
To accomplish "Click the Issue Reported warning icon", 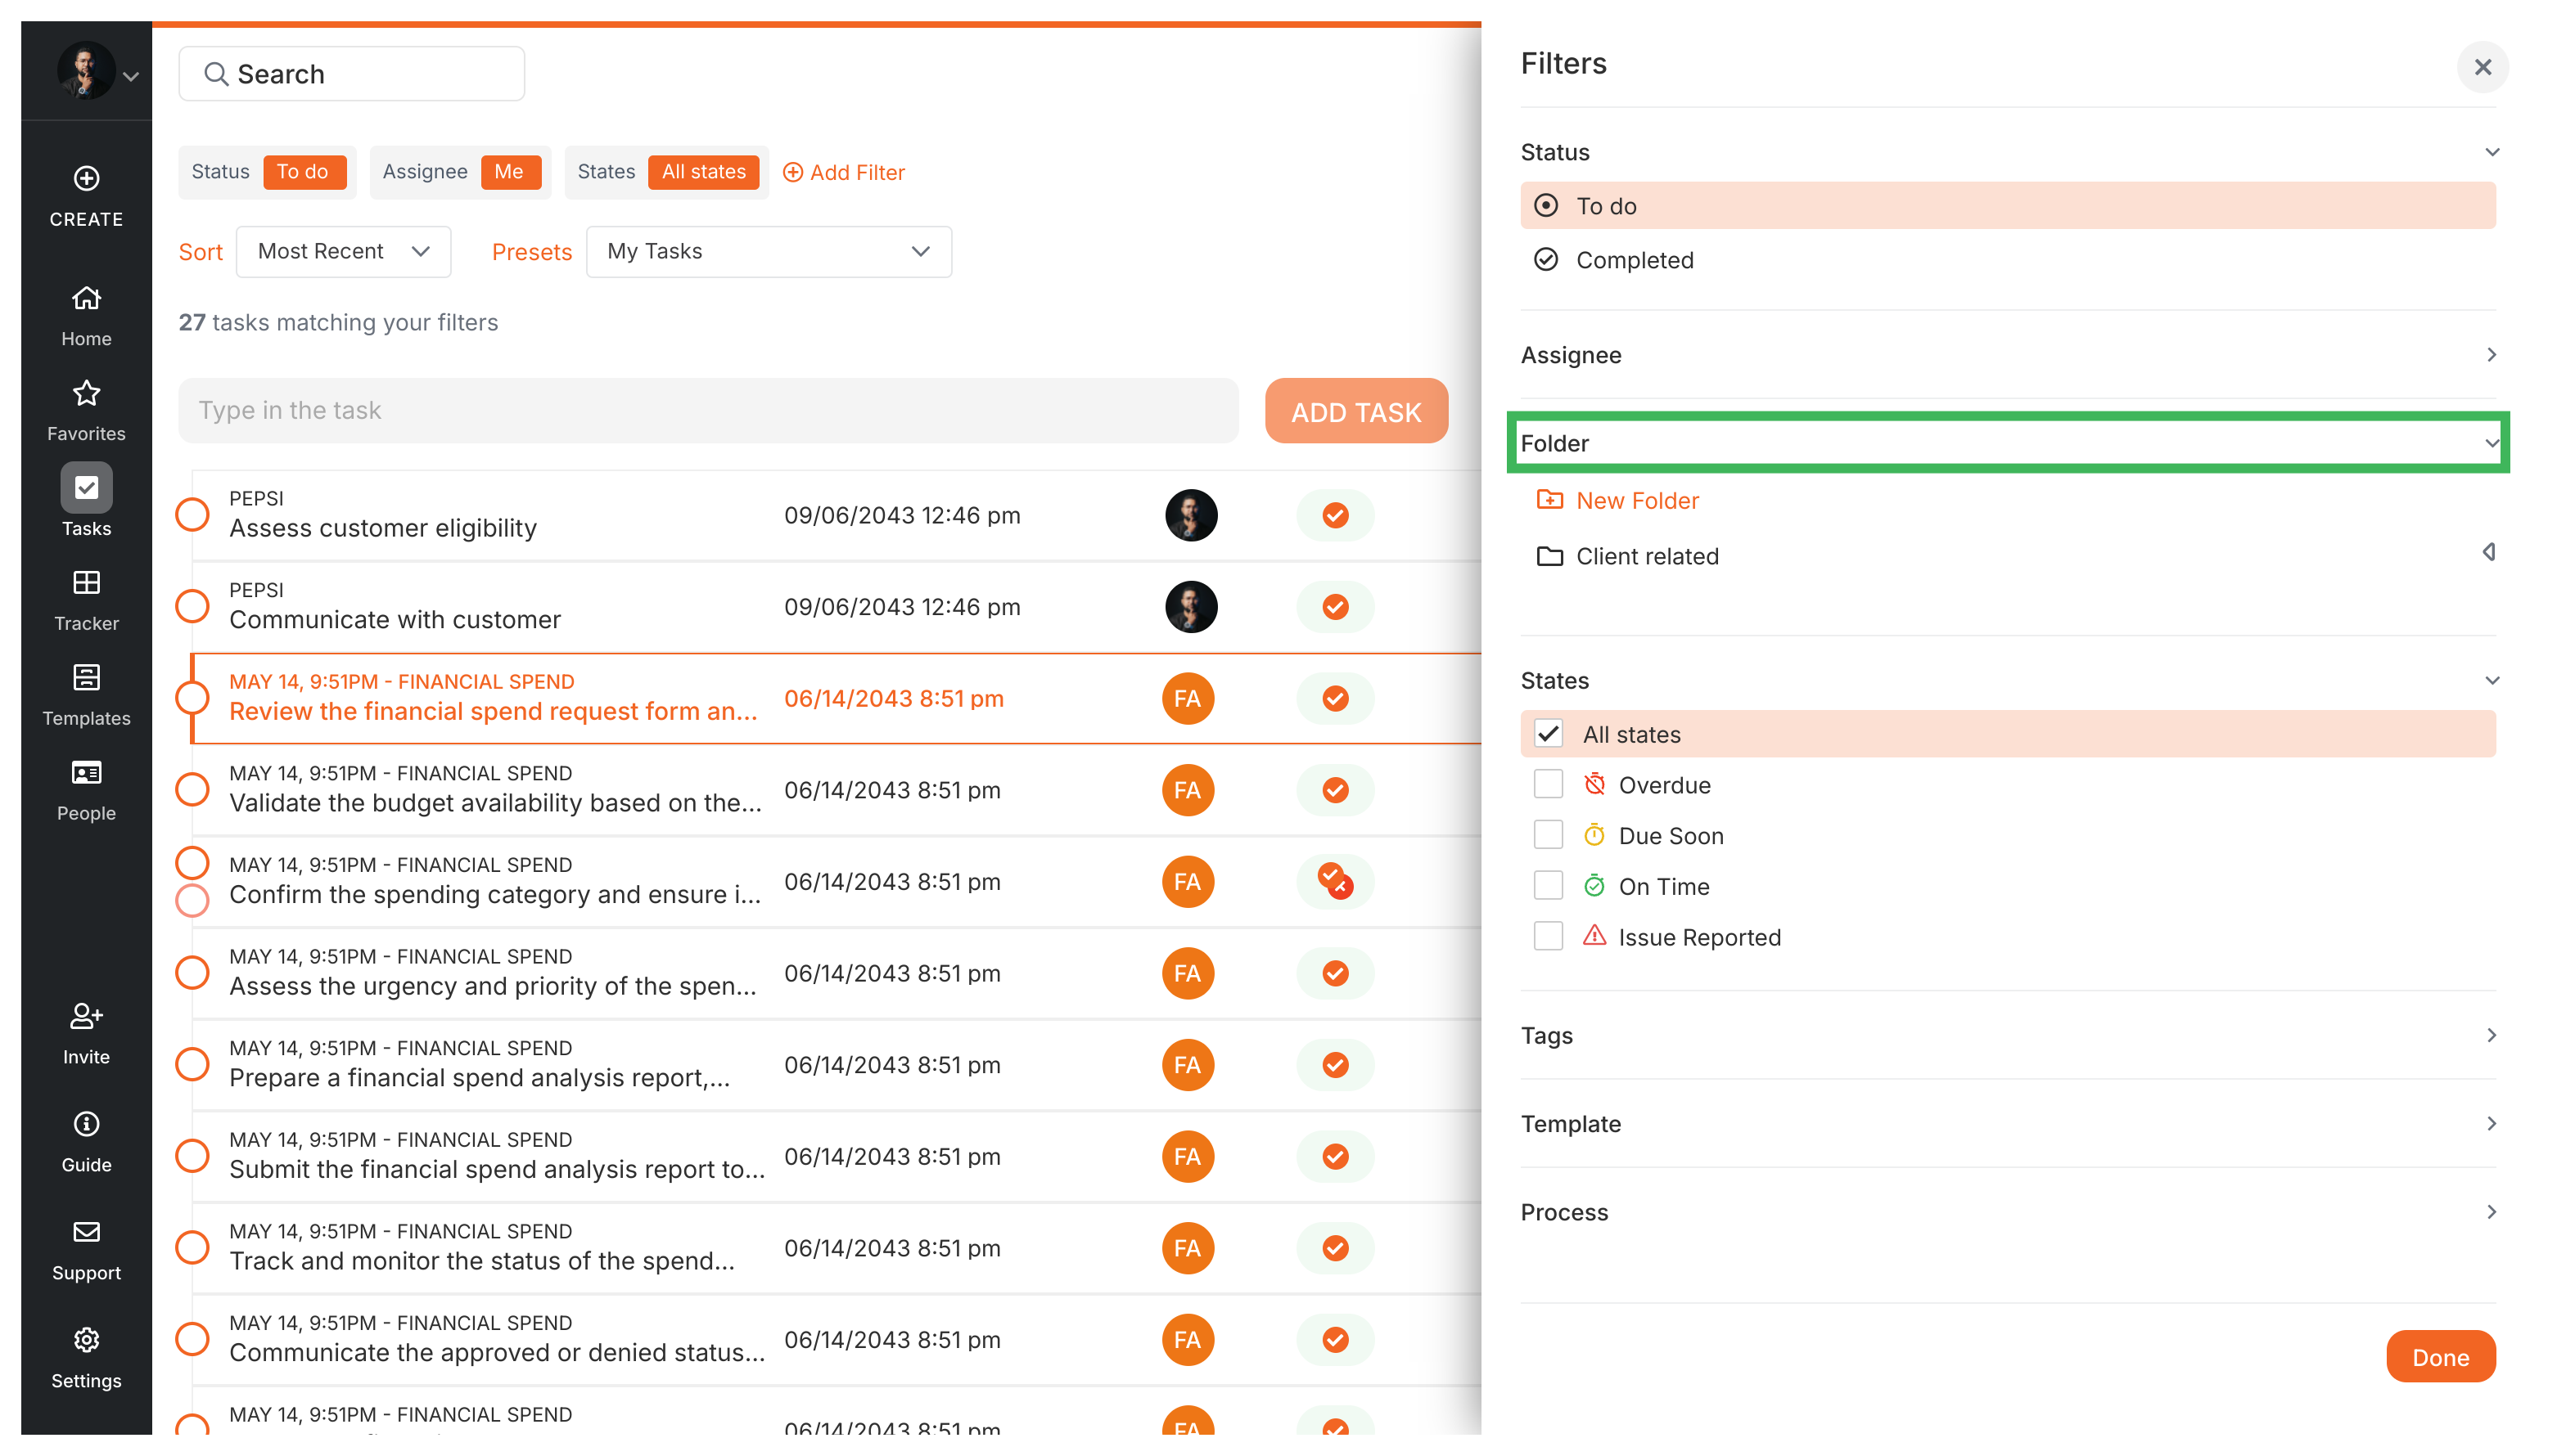I will pyautogui.click(x=1594, y=936).
